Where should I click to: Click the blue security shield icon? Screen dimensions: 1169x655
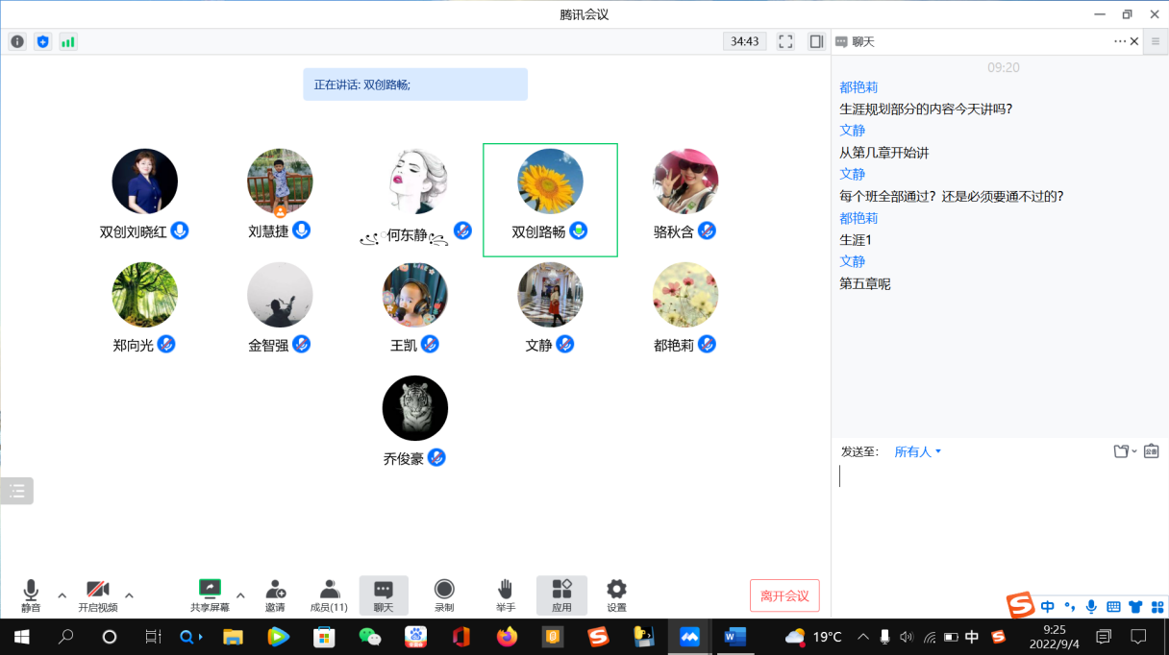click(x=42, y=41)
